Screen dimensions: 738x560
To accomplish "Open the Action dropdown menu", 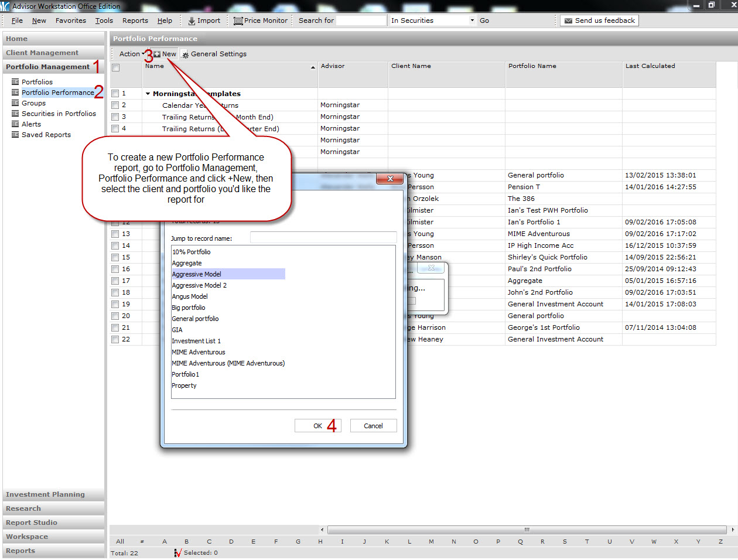I will point(132,54).
